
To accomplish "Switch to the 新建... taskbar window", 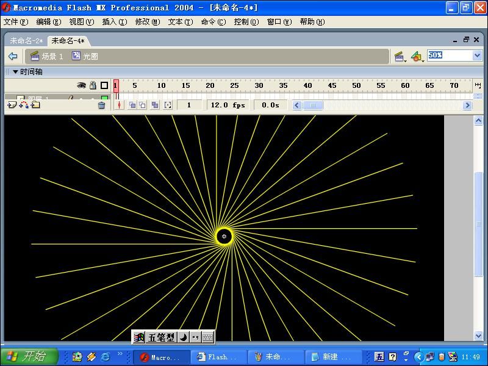I will tap(333, 357).
